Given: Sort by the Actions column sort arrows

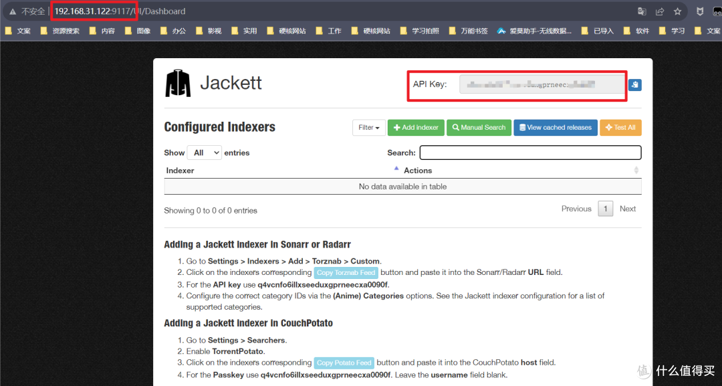Looking at the screenshot, I should click(x=636, y=170).
